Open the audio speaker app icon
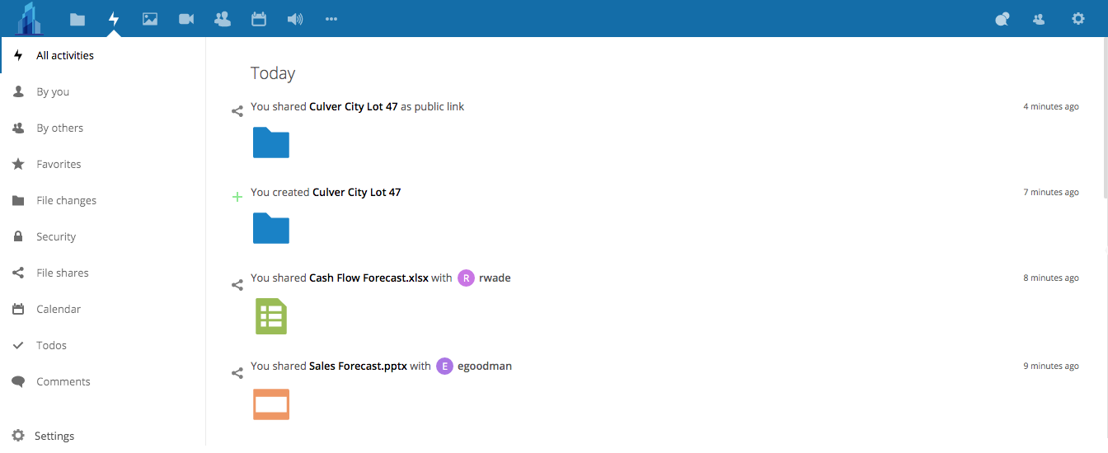This screenshot has width=1108, height=453. tap(295, 19)
